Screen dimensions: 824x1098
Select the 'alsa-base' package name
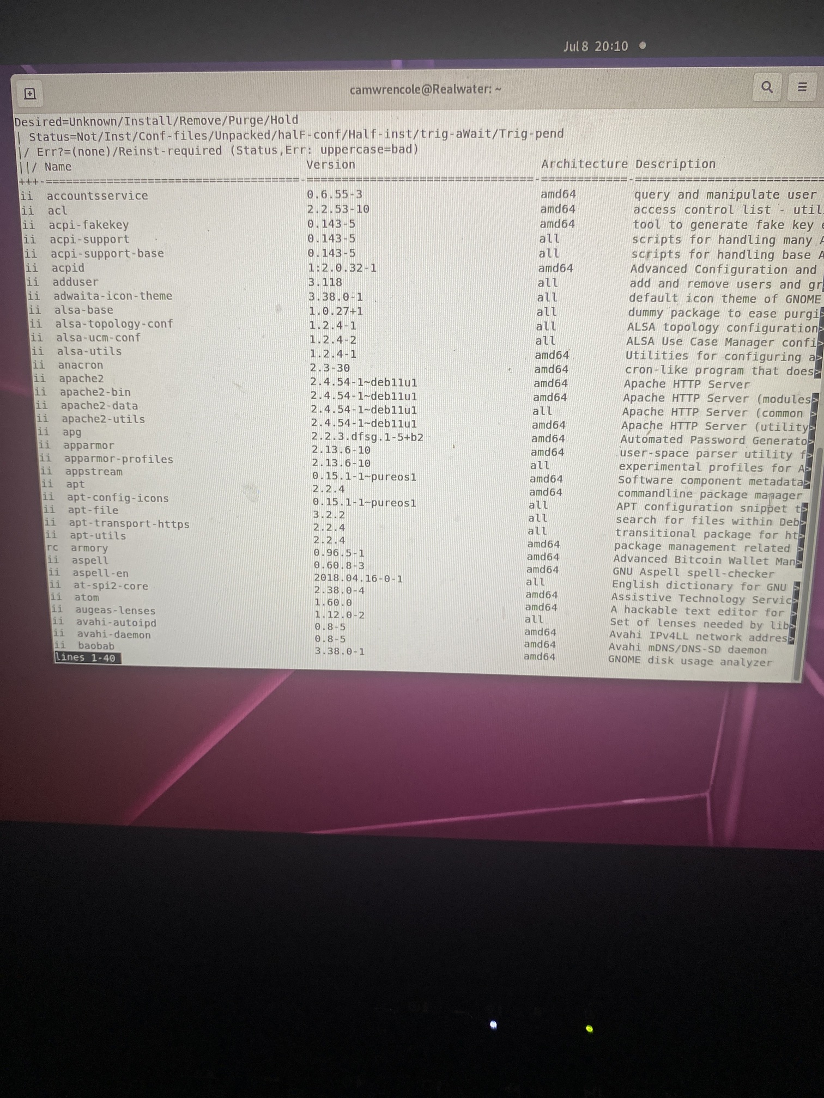coord(84,310)
